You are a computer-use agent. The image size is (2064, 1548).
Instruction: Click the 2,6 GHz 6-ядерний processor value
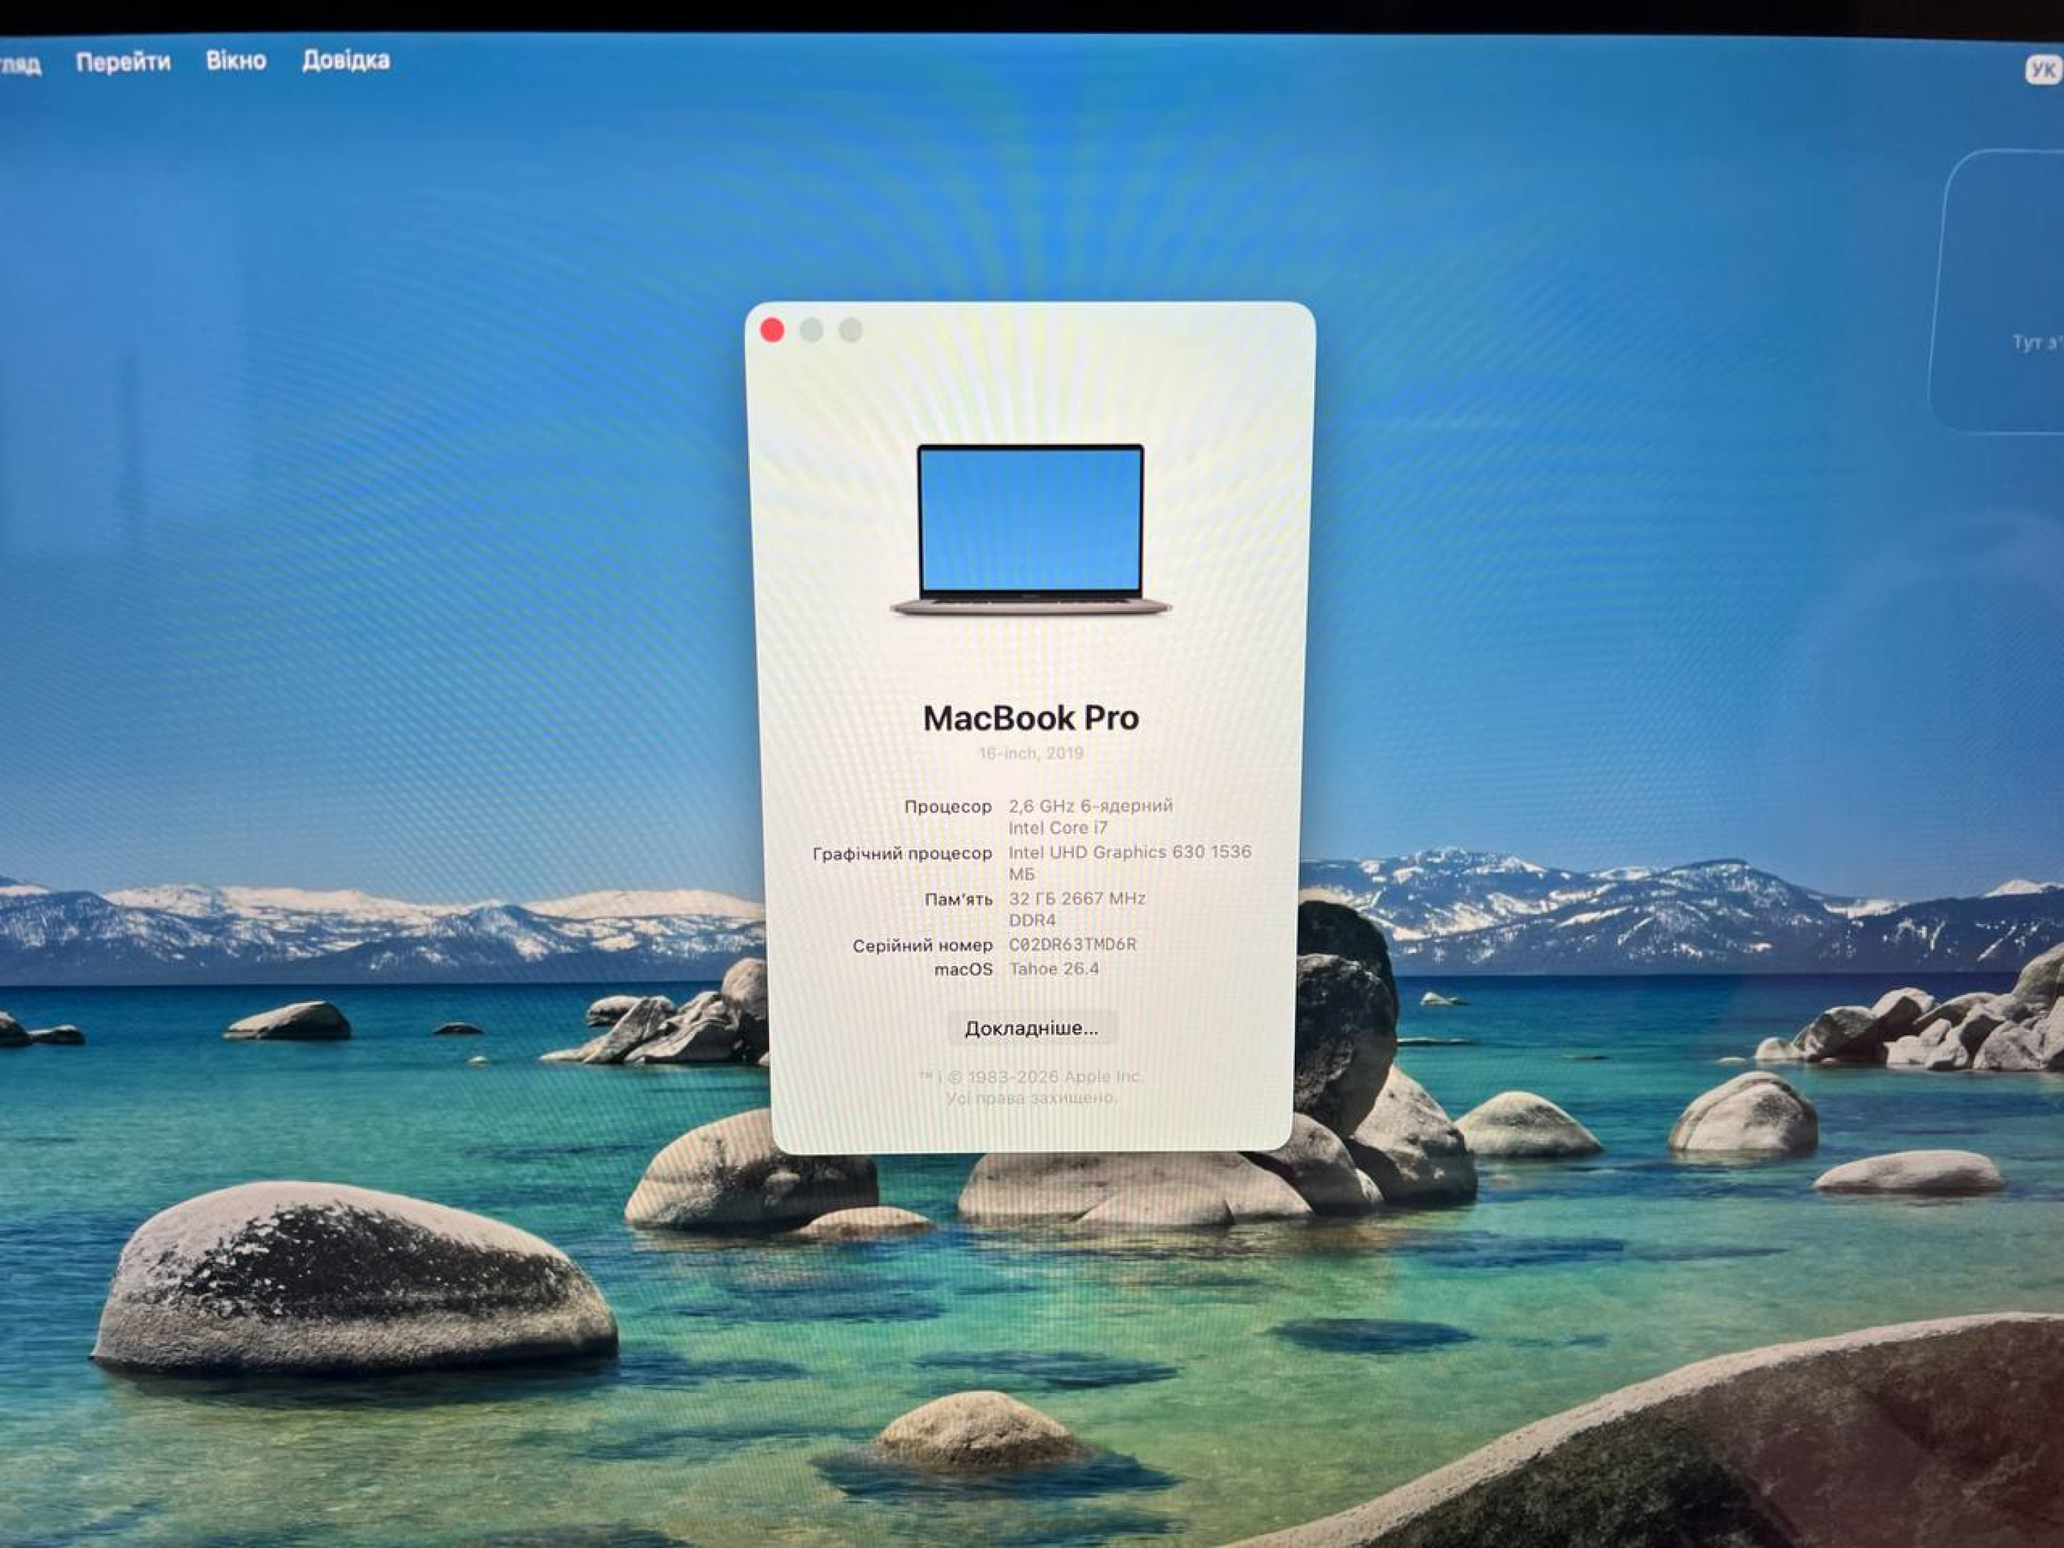point(1090,817)
